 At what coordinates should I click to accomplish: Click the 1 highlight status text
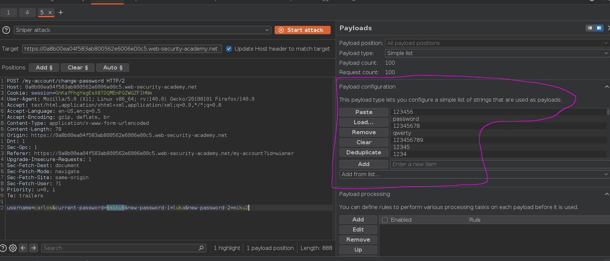tap(227, 248)
